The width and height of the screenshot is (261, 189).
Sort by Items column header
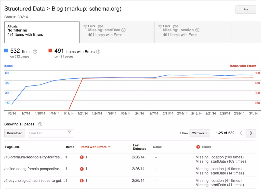click(70, 147)
